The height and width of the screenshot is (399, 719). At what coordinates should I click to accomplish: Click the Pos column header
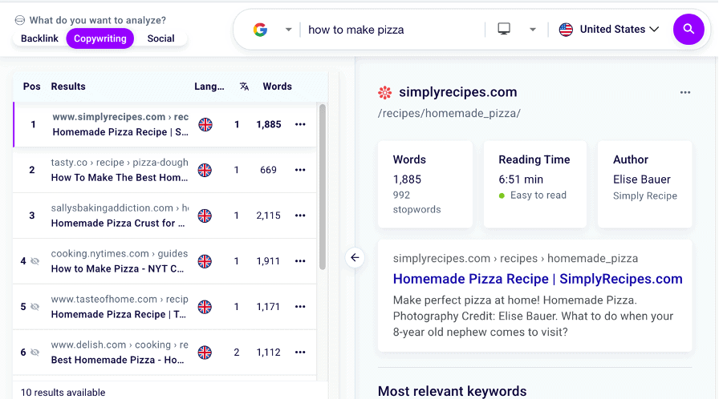[31, 86]
